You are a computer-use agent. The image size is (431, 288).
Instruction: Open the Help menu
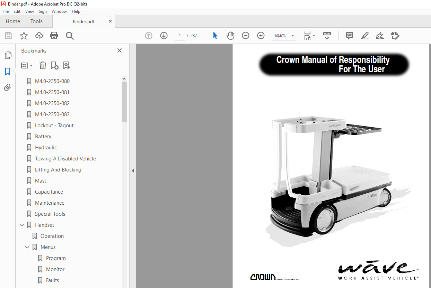[x=76, y=11]
